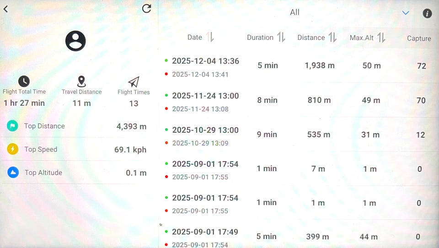Tap the Flight Times paper plane icon
The width and height of the screenshot is (439, 248).
[134, 82]
